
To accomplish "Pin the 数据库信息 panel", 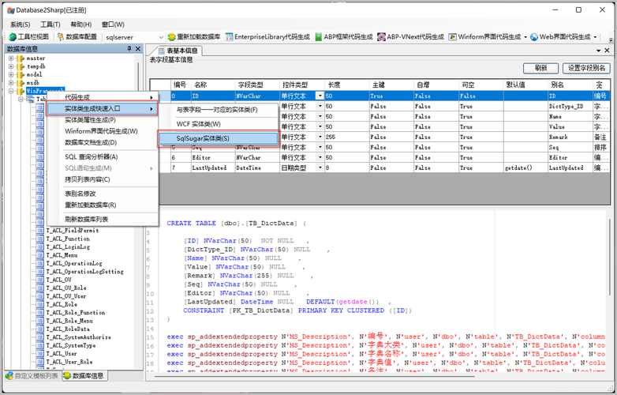I will pyautogui.click(x=130, y=49).
